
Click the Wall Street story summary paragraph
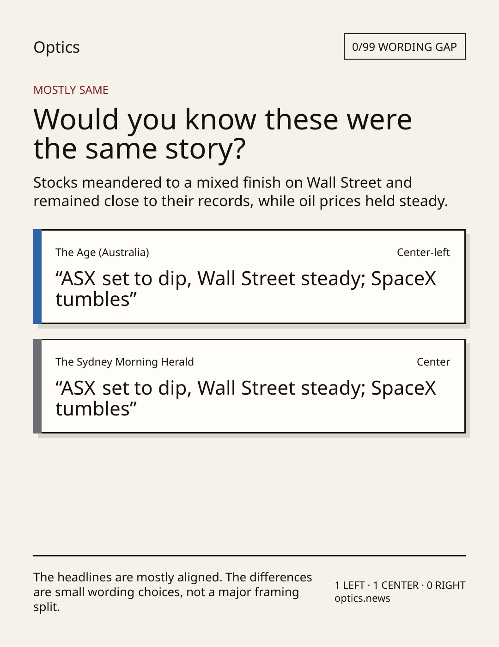point(241,192)
